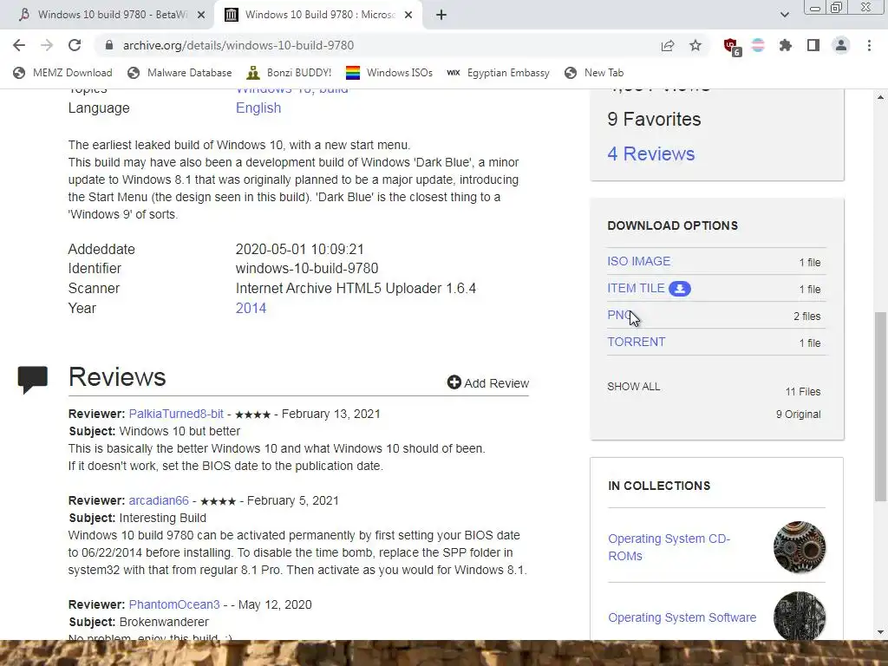This screenshot has height=666, width=888.
Task: Click the identifier windows-10-build-9780 text
Action: (x=307, y=269)
